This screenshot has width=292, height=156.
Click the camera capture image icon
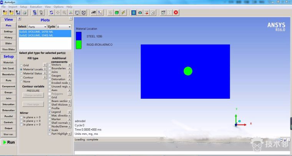click(140, 13)
